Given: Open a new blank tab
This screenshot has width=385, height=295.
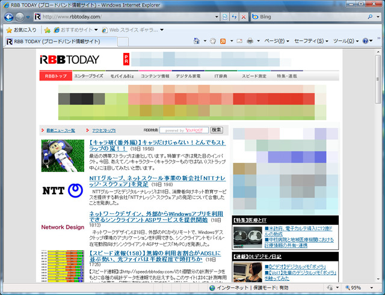Looking at the screenshot, I should point(123,41).
